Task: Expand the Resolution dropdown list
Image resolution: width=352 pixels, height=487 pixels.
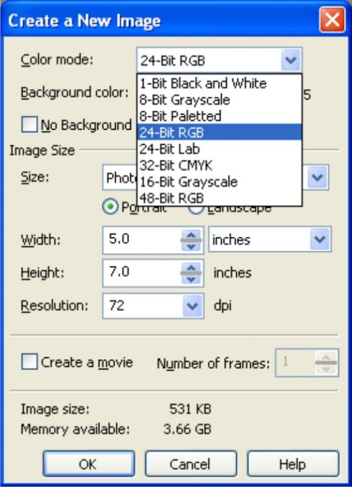Action: coord(192,306)
